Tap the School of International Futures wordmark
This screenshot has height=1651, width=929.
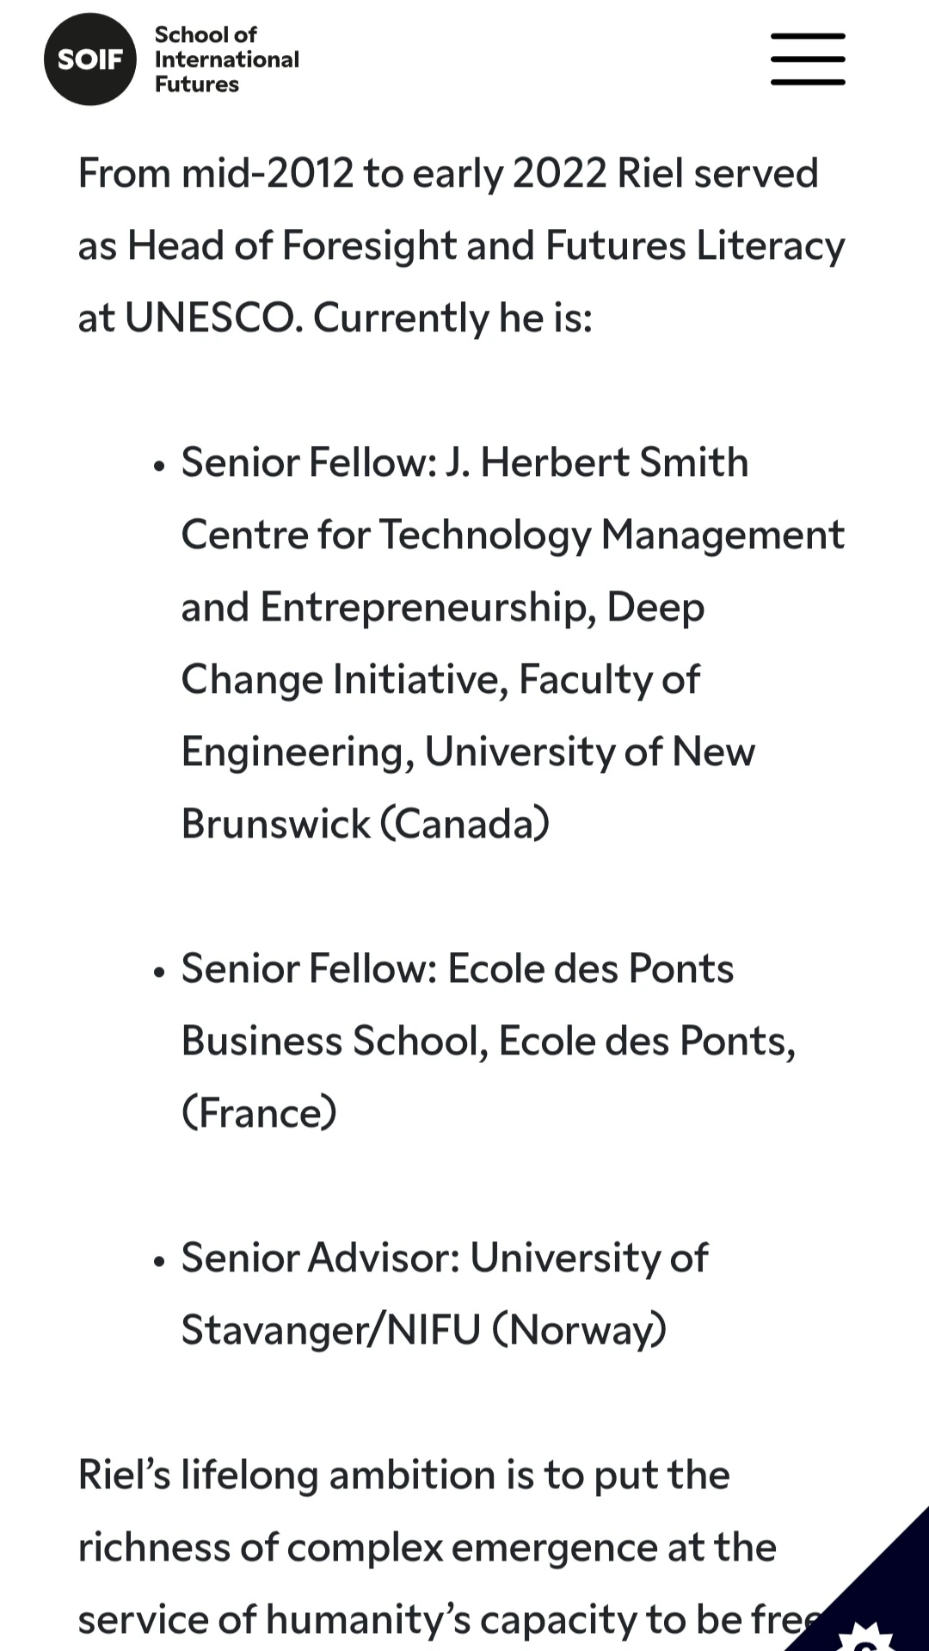point(226,59)
